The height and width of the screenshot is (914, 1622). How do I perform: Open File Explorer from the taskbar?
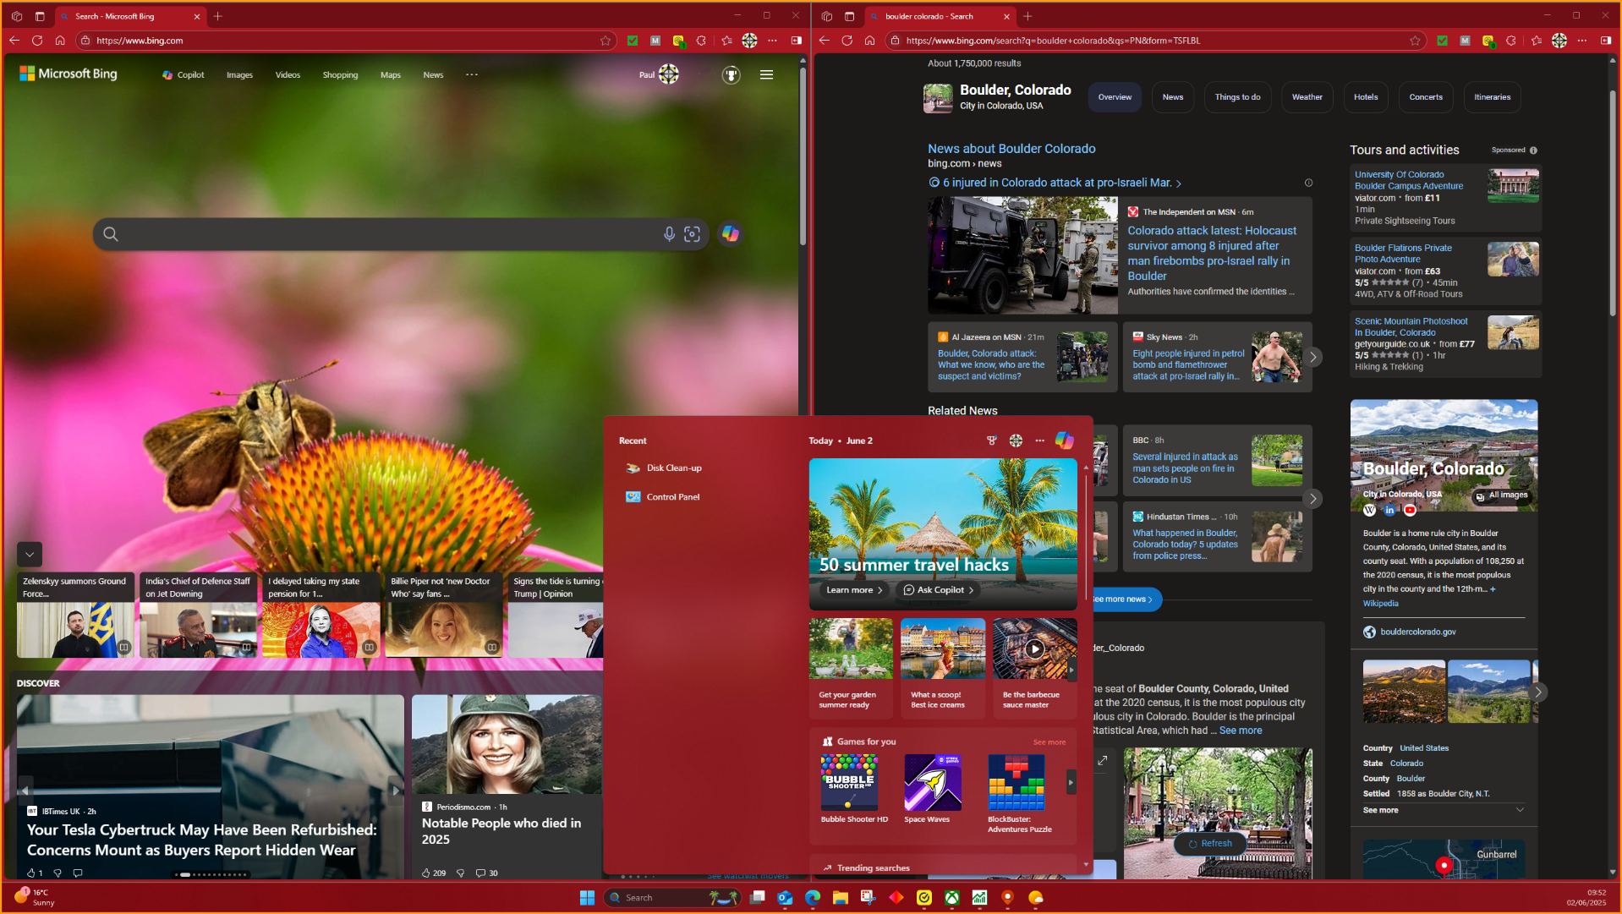click(x=840, y=898)
